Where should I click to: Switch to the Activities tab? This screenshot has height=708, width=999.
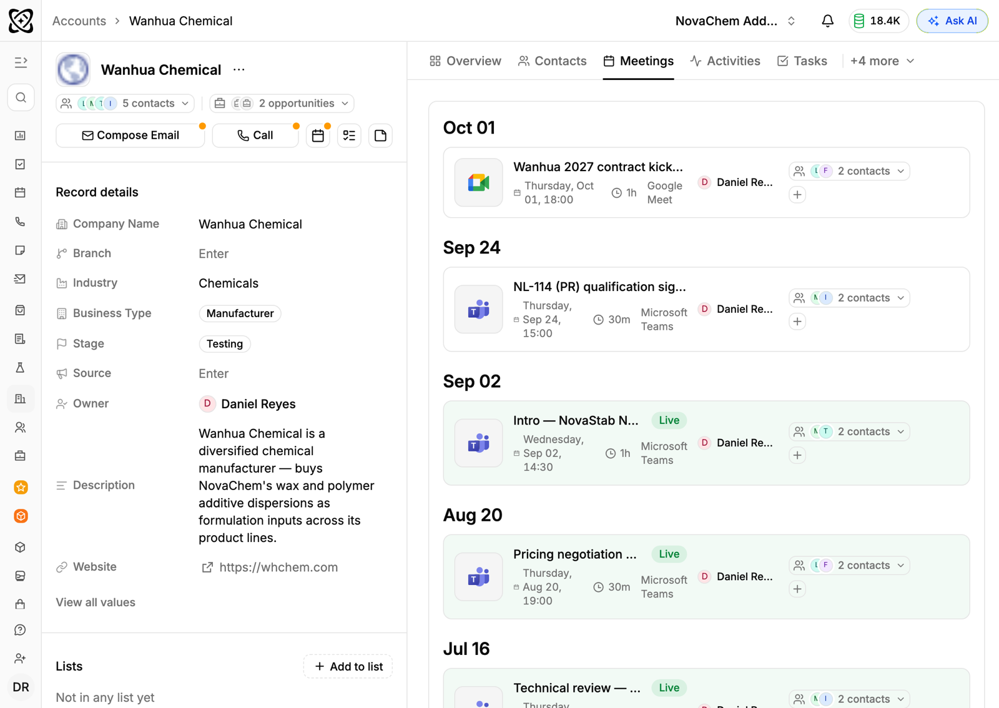coord(725,61)
